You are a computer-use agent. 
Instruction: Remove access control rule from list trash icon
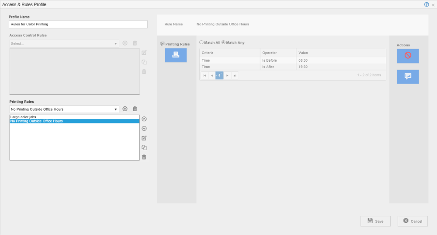[144, 72]
